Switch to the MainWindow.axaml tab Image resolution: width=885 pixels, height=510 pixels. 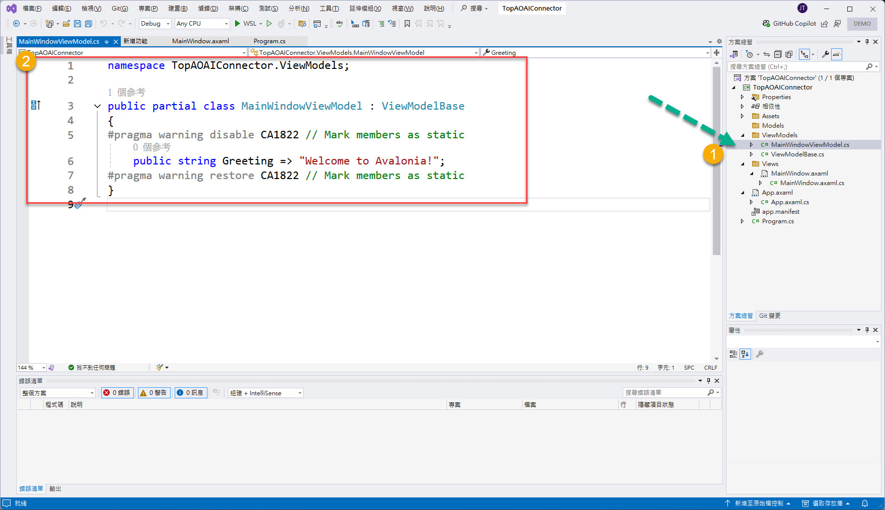(200, 41)
